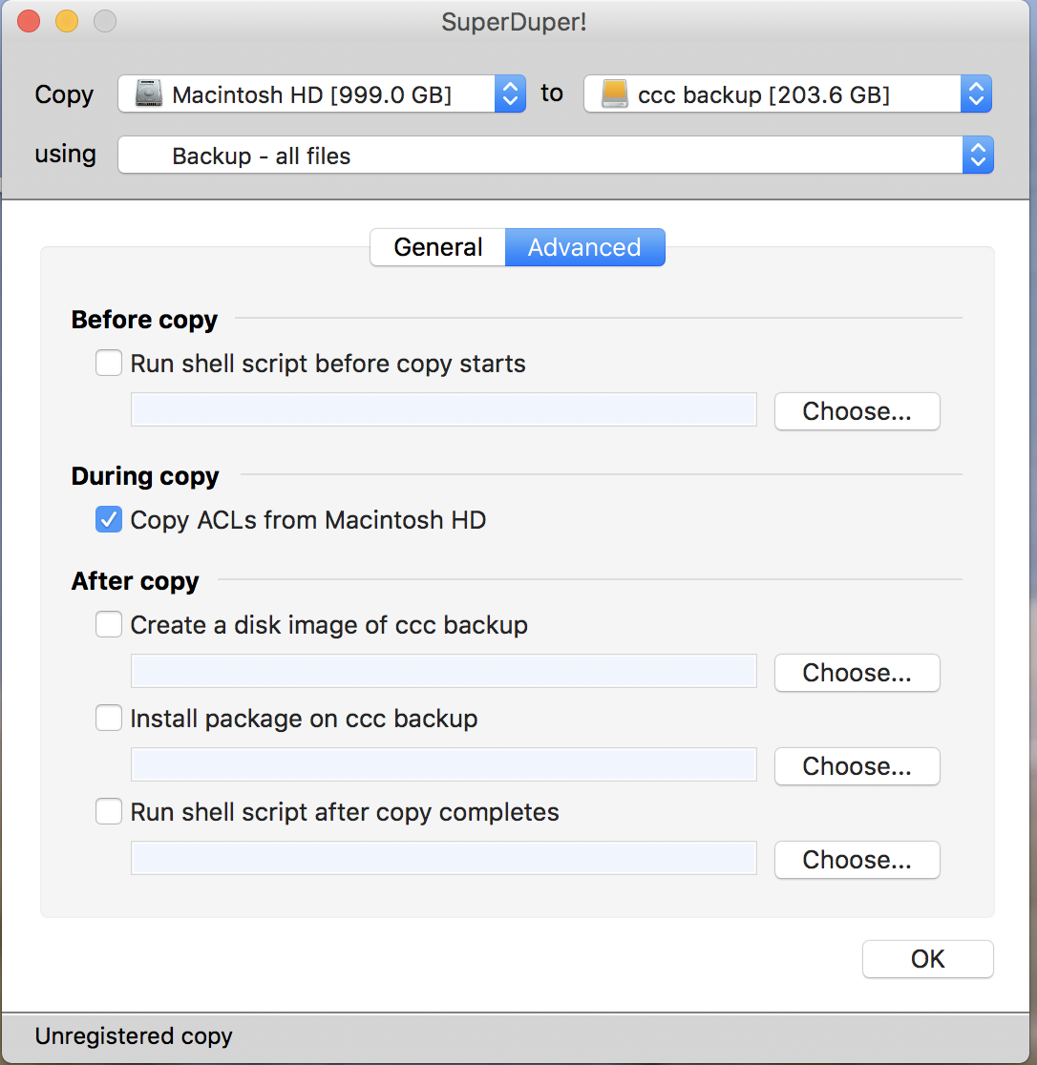Click Choose for disk image location
The height and width of the screenshot is (1065, 1037).
pos(857,673)
